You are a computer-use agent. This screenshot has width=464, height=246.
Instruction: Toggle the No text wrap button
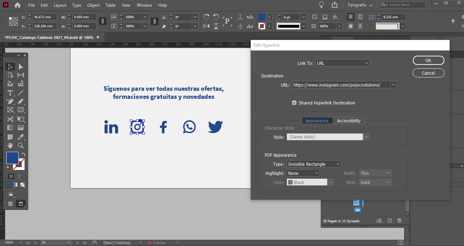pos(351,17)
